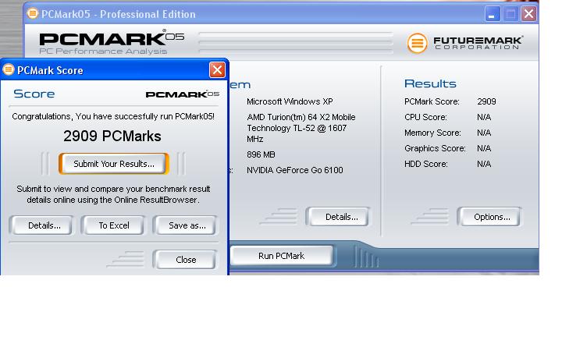The height and width of the screenshot is (351, 562).
Task: Click the PCMark Score dialog title icon
Action: click(9, 70)
